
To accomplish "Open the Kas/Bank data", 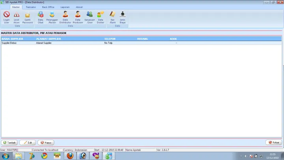I will point(112,17).
